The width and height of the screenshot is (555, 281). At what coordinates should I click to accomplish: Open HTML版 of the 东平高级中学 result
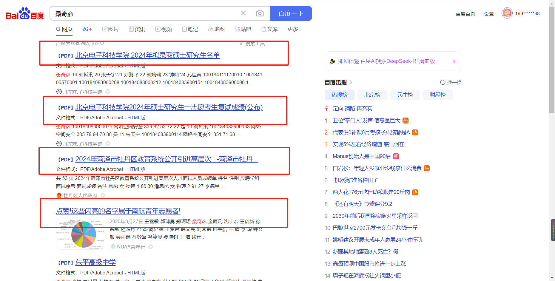[136, 273]
